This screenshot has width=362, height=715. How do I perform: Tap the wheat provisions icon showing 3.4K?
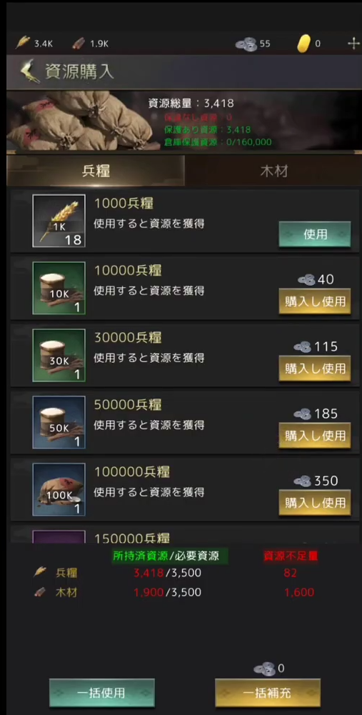point(23,44)
